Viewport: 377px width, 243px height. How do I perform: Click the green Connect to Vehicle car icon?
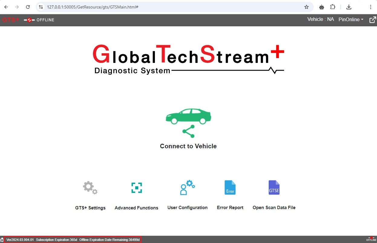[x=188, y=123]
